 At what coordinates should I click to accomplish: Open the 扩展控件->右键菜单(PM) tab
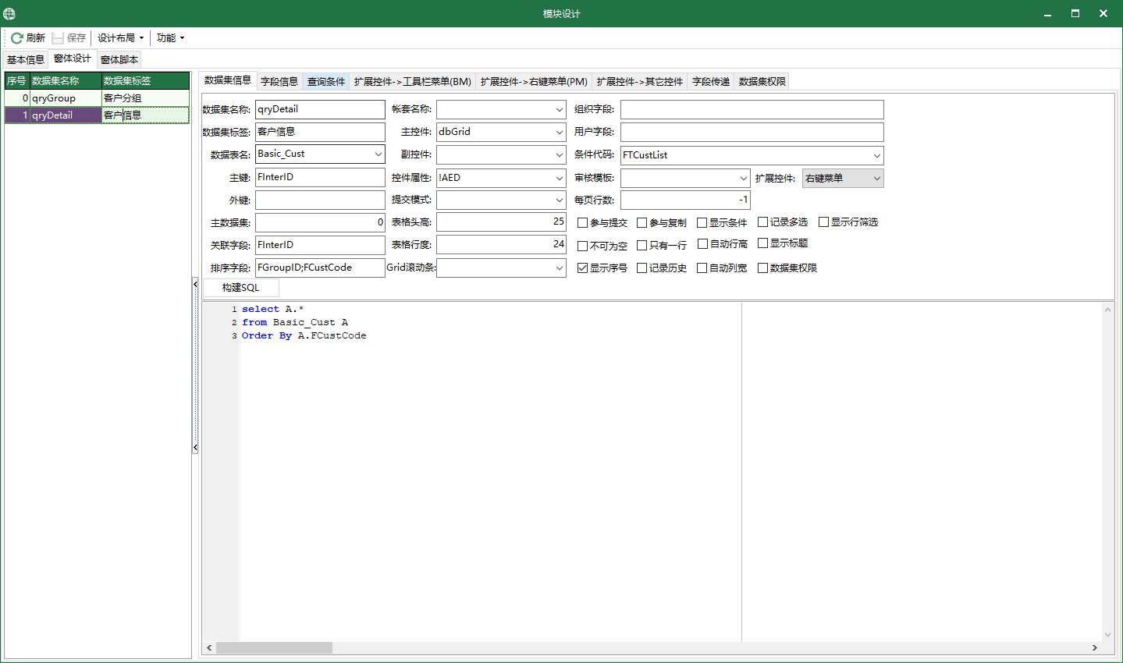coord(534,81)
